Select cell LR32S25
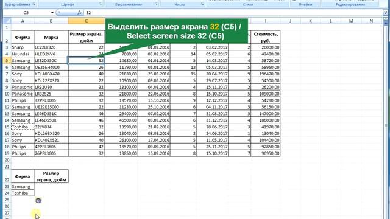This screenshot has width=390, height=219. point(51,94)
